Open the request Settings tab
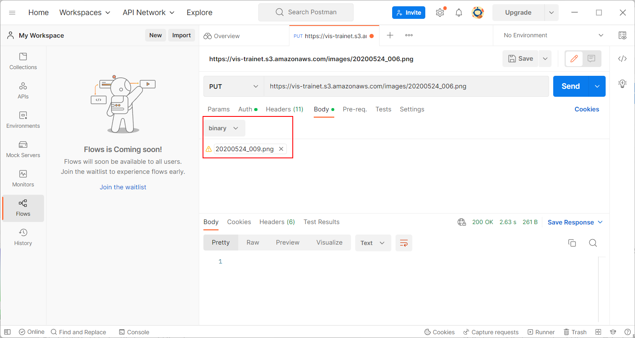635x338 pixels. point(412,109)
